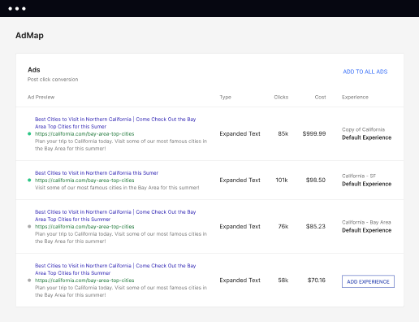Click the ADD EXPERIENCE button
Viewport: 419px width, 322px height.
click(368, 281)
